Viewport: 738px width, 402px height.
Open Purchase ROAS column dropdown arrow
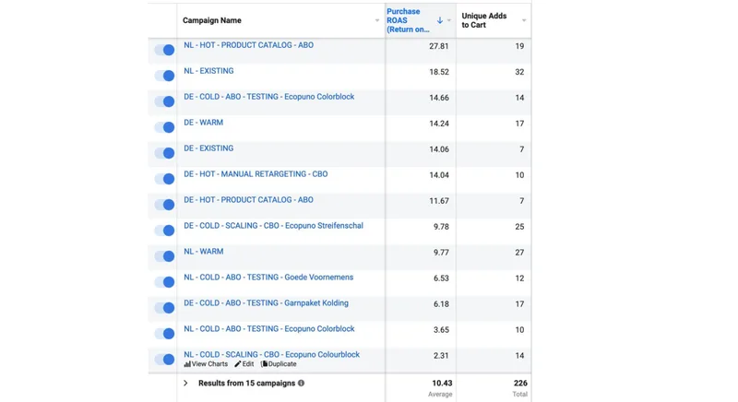(449, 20)
